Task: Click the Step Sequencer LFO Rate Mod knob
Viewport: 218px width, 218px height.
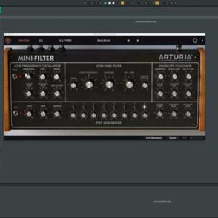Action: [x=188, y=114]
